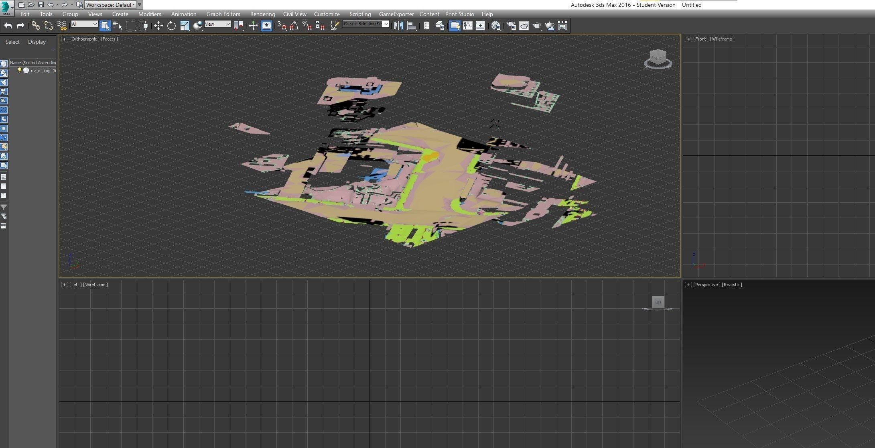Click the Mirror tool icon
Image resolution: width=875 pixels, height=448 pixels.
pos(398,26)
